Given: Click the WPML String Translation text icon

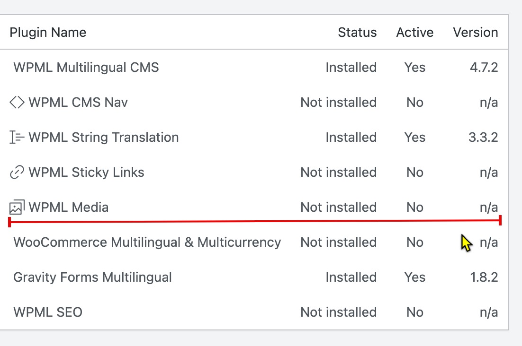Looking at the screenshot, I should tap(17, 137).
